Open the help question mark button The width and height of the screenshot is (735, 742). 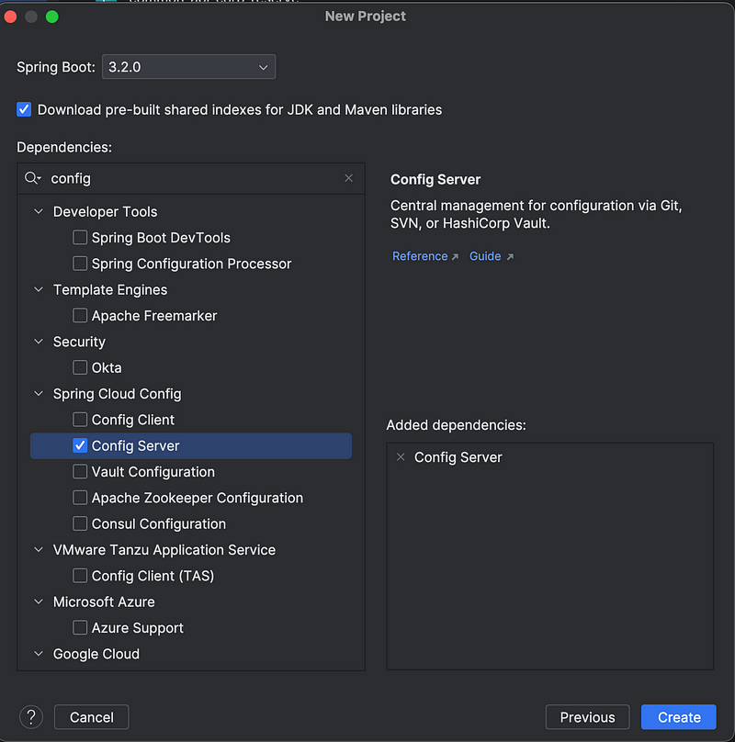(x=31, y=717)
